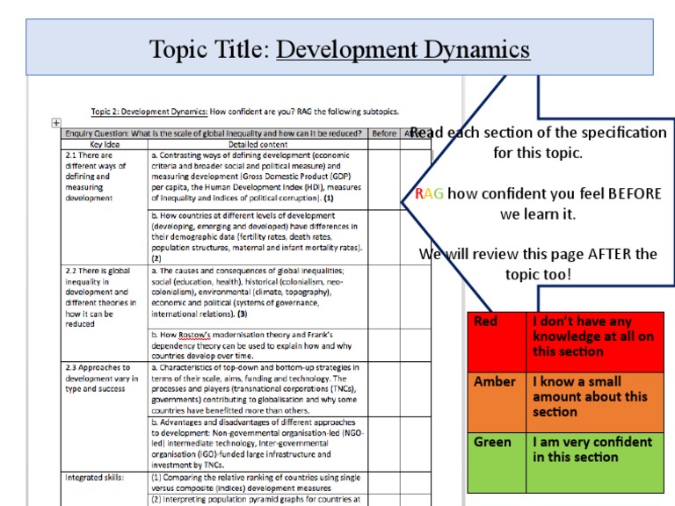Click cell 'b. How countries at different levels'

pos(258,237)
